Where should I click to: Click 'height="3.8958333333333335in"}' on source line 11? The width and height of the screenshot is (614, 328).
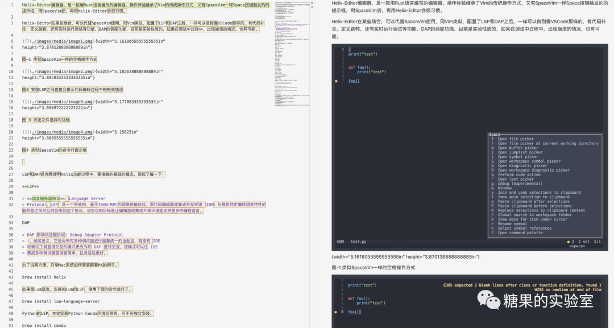pyautogui.click(x=59, y=77)
